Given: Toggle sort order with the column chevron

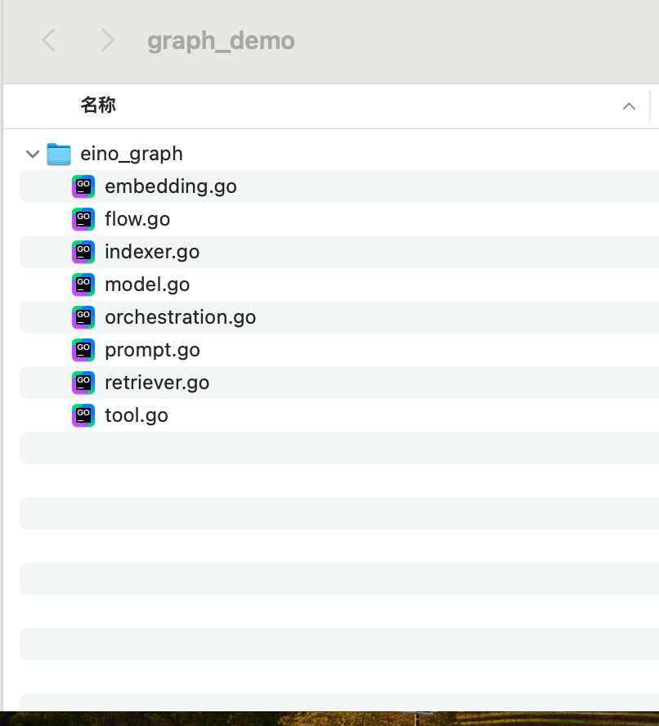Looking at the screenshot, I should click(x=629, y=106).
